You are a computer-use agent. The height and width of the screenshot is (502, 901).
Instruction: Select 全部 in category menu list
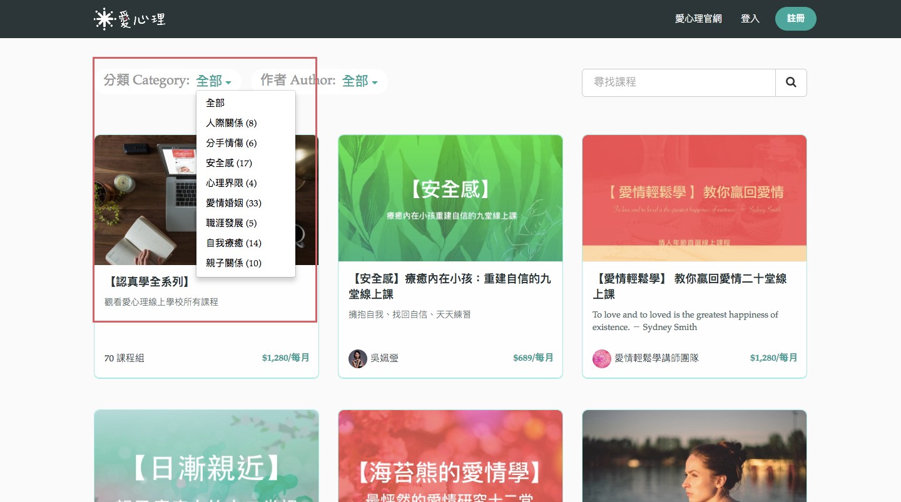click(x=246, y=103)
